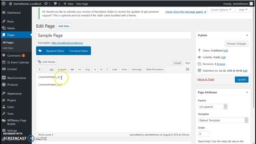The height and width of the screenshot is (144, 256).
Task: Collapse the Page Attributes panel
Action: [x=247, y=92]
